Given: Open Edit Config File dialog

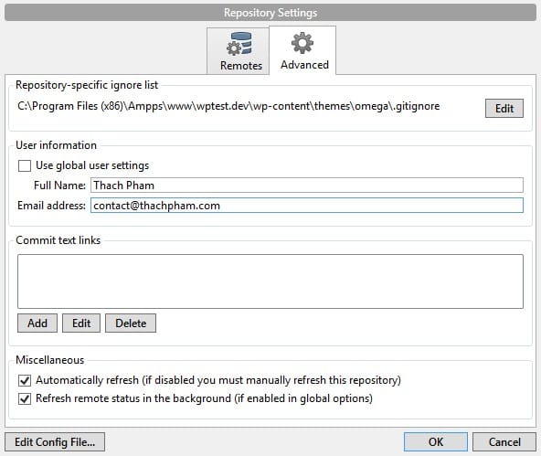Looking at the screenshot, I should (55, 442).
